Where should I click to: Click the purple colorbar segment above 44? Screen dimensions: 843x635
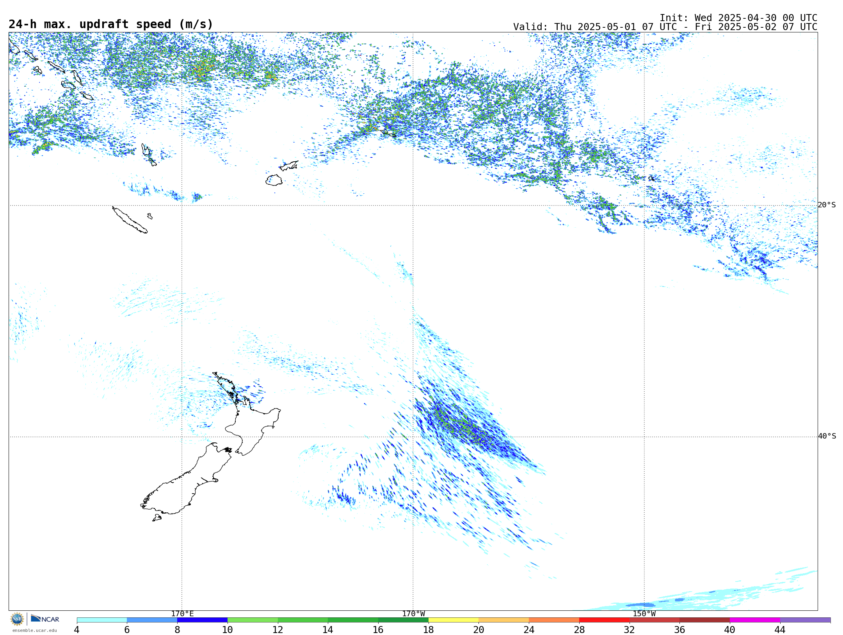[805, 620]
